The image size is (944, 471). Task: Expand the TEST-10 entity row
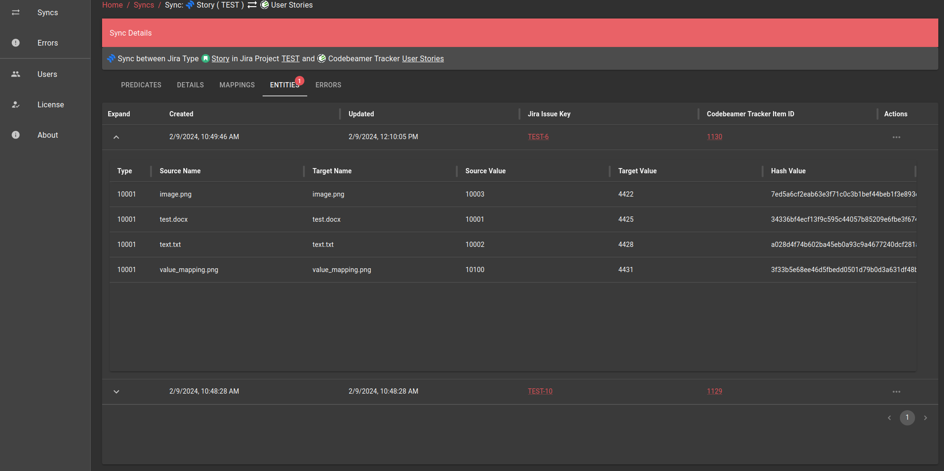(116, 392)
